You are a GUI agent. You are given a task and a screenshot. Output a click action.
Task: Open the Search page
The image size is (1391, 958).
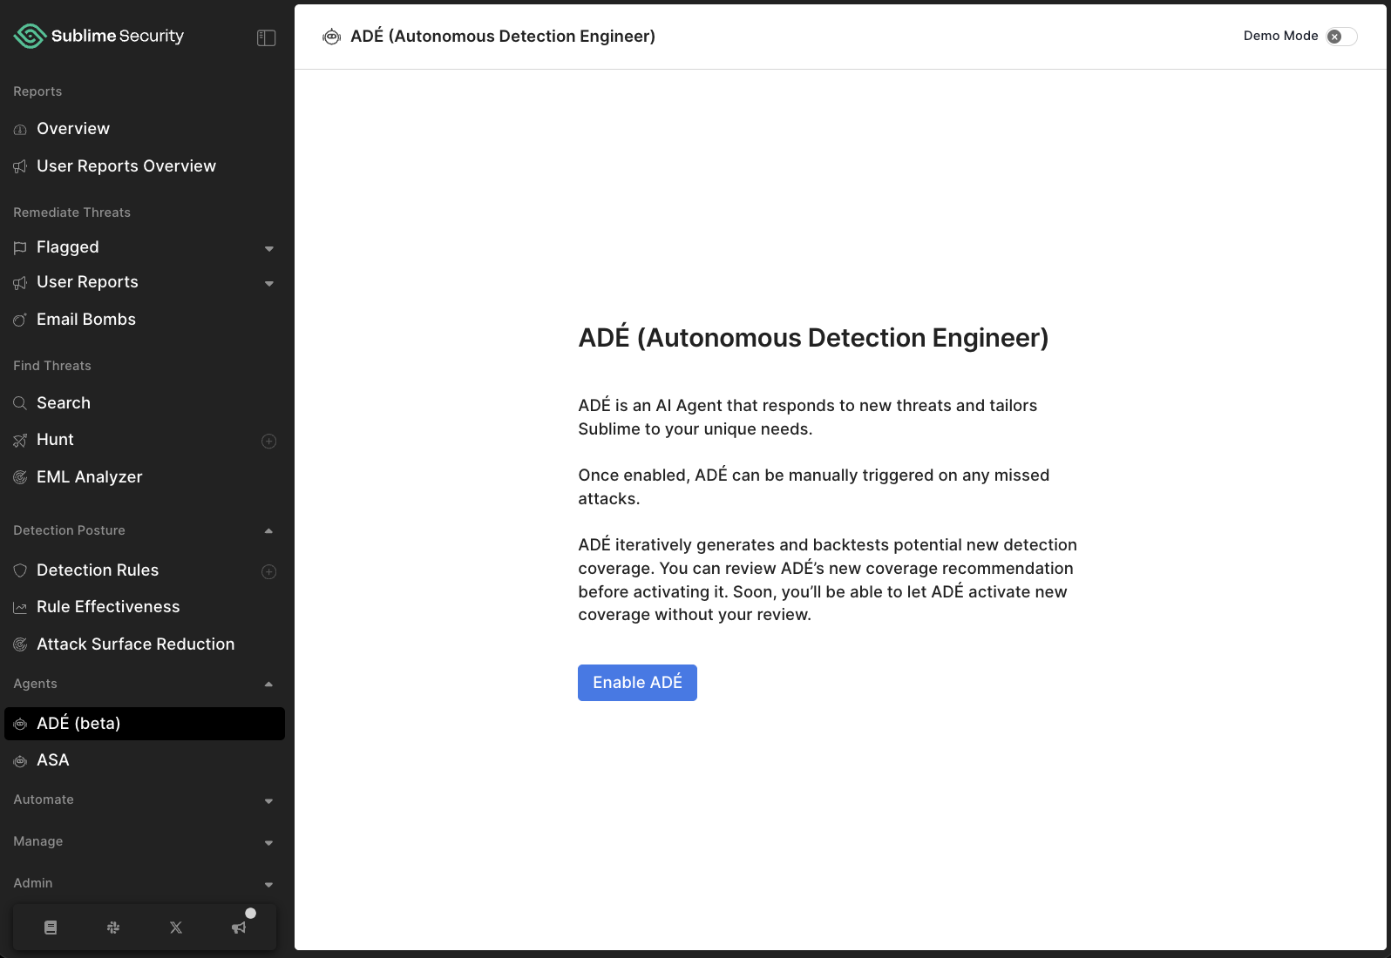coord(64,403)
